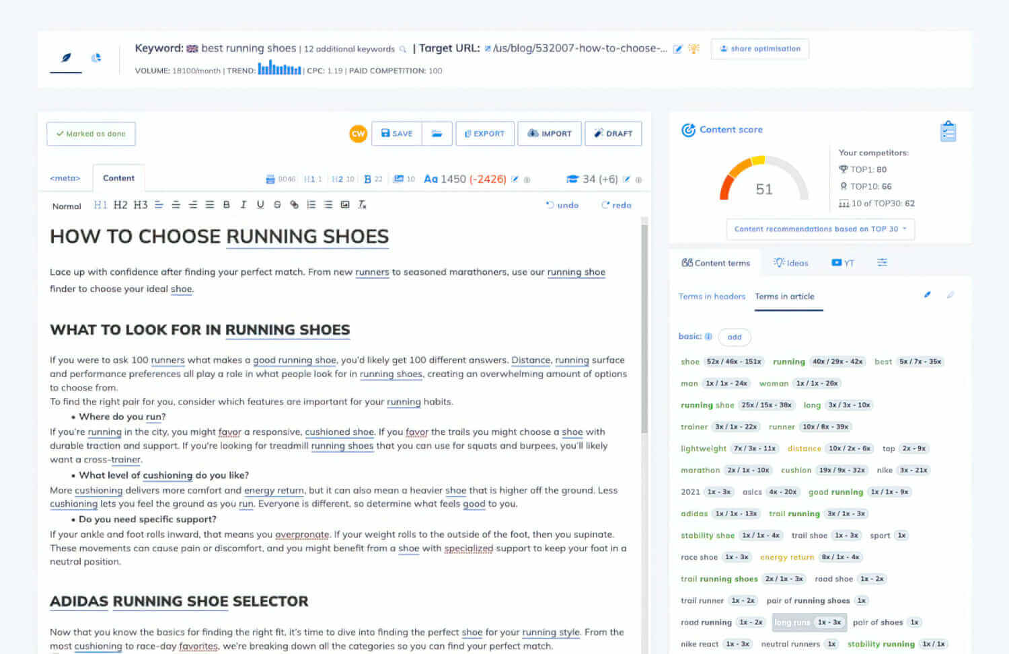
Task: Click the add button next to basic terms
Action: click(734, 337)
